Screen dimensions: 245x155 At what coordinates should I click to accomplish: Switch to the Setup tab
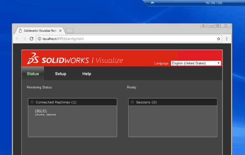(x=60, y=74)
